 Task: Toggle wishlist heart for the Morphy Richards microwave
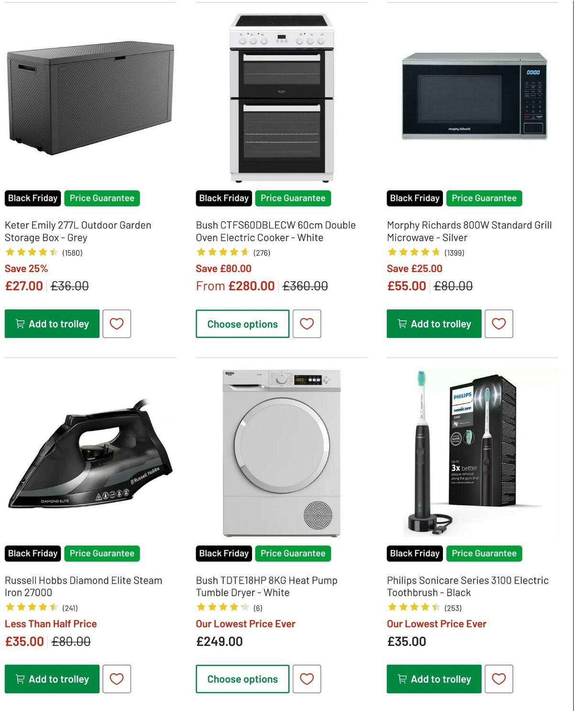[x=499, y=324]
